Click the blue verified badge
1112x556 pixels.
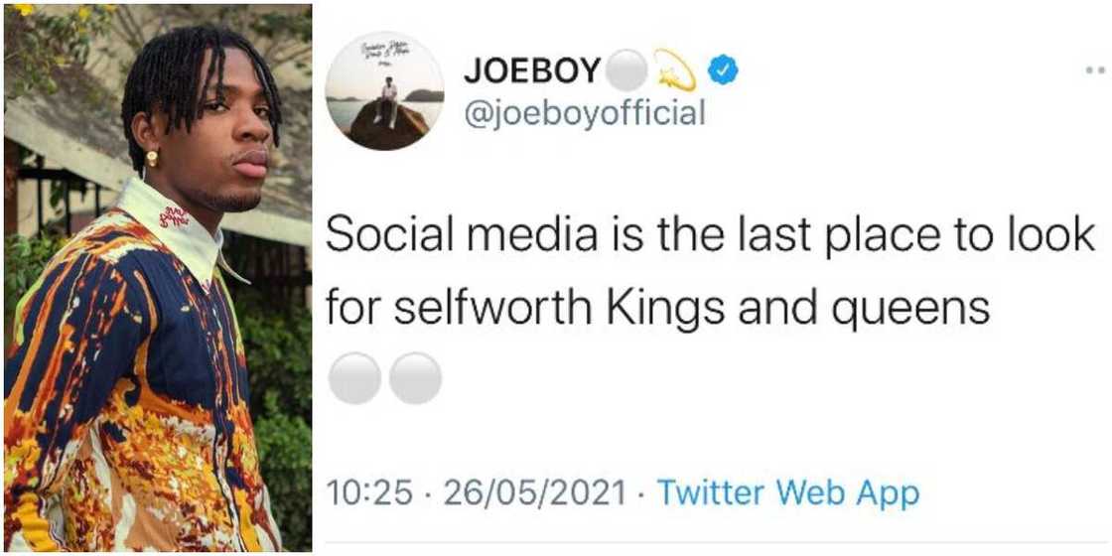coord(722,70)
